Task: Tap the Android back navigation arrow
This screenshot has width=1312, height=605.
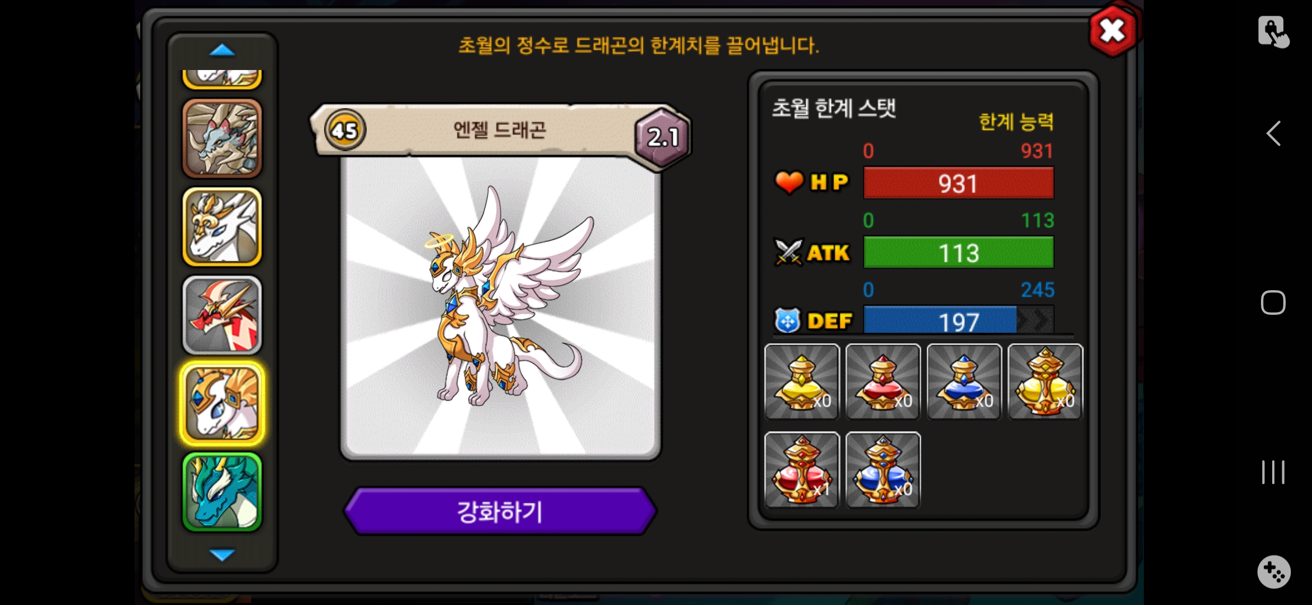Action: click(x=1273, y=133)
